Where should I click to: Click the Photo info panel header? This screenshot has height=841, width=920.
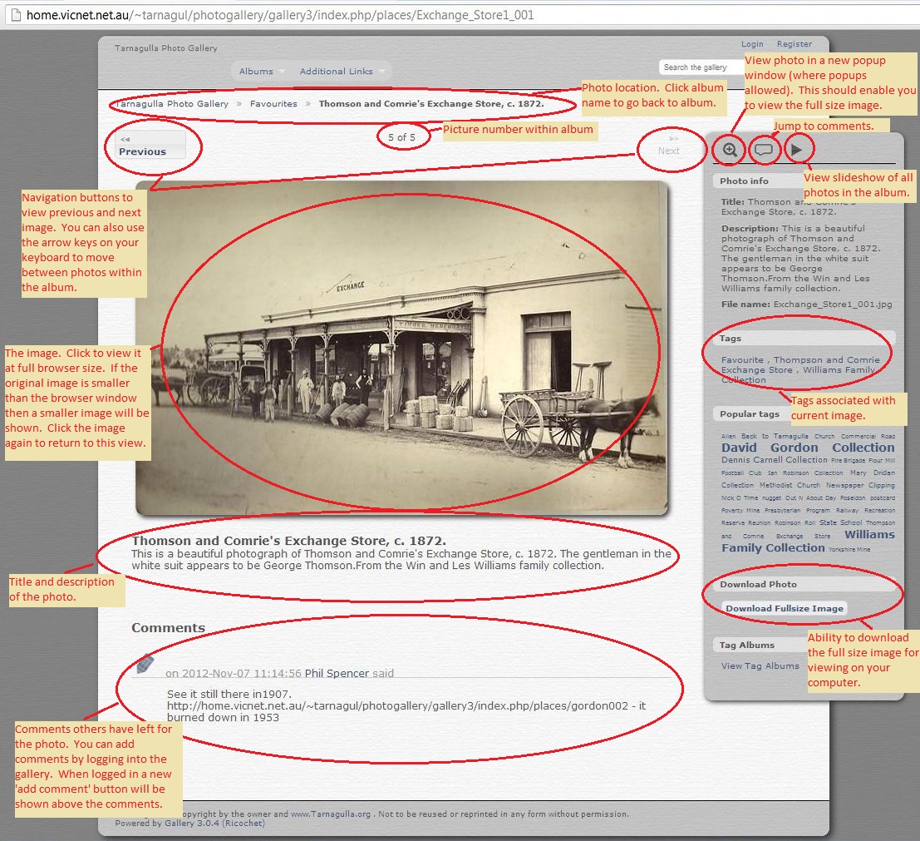[x=744, y=181]
